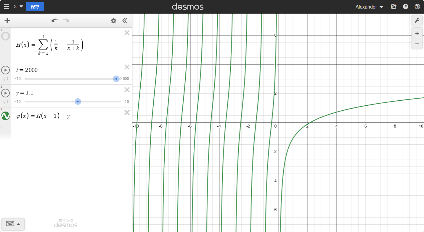Viewport: 424px width, 232px height.
Task: Expand graph title dropdown next to 3
Action: click(x=21, y=6)
